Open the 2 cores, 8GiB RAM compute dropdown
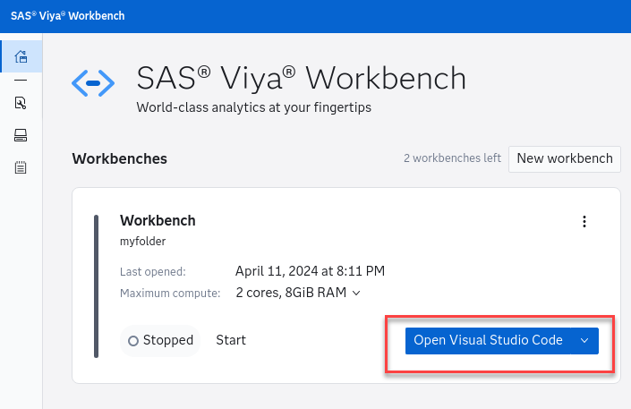 coord(298,293)
